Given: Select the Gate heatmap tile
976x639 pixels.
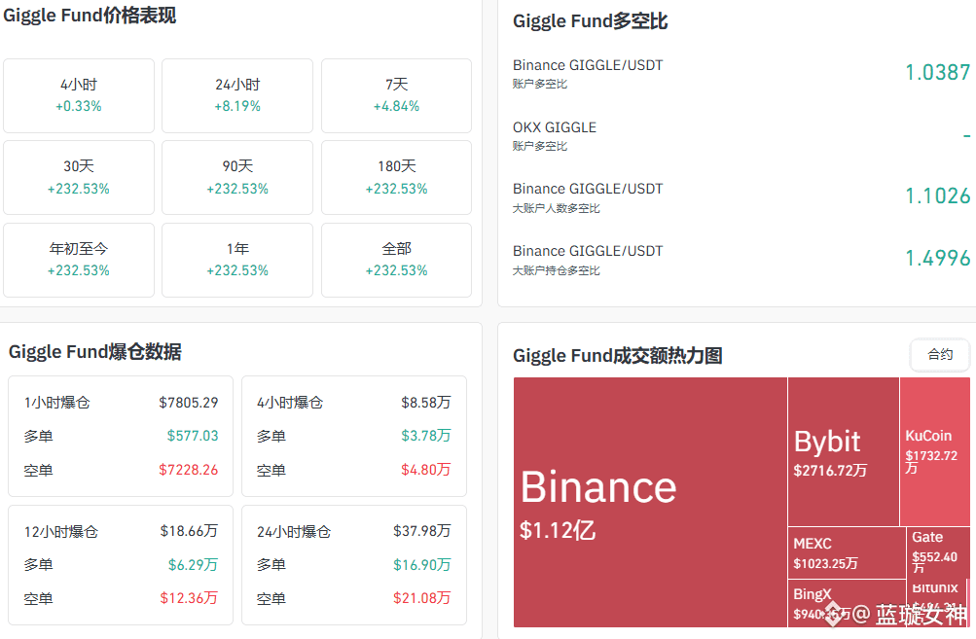Looking at the screenshot, I should point(938,553).
